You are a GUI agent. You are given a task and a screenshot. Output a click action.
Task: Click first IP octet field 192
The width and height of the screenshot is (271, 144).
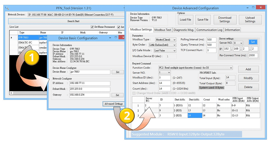click(227, 49)
